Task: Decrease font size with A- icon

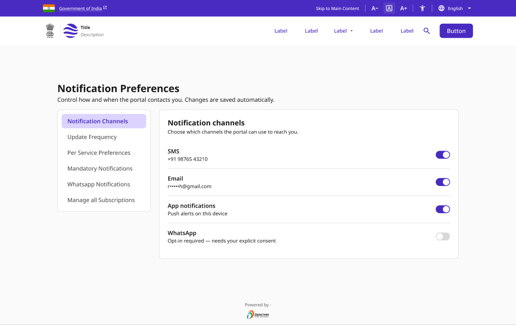Action: tap(375, 9)
